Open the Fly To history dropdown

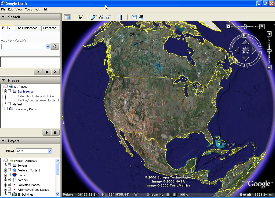click(48, 46)
